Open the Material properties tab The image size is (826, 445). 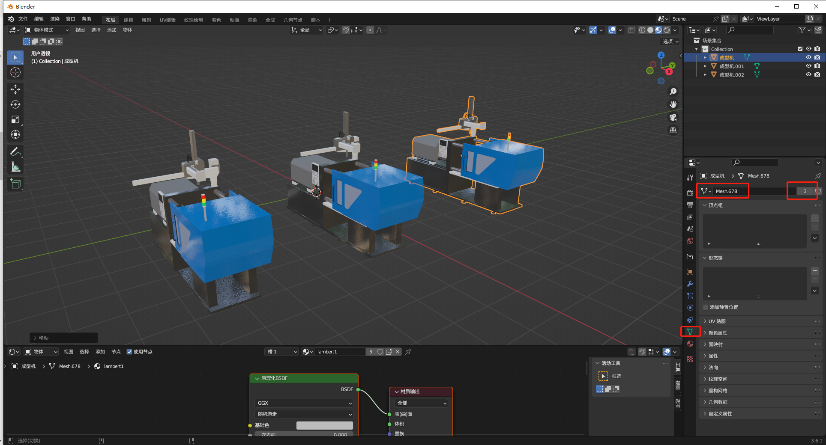point(690,344)
